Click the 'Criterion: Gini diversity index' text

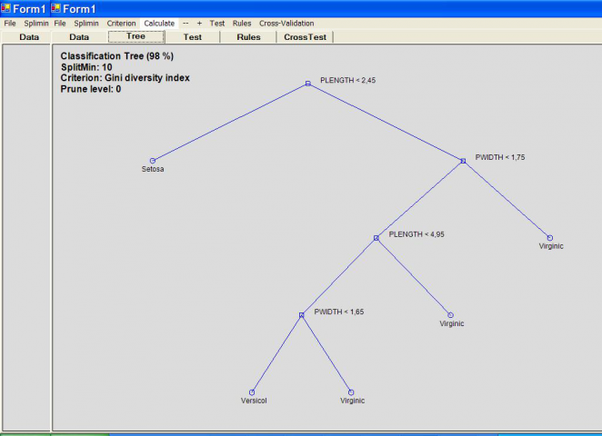tap(125, 78)
